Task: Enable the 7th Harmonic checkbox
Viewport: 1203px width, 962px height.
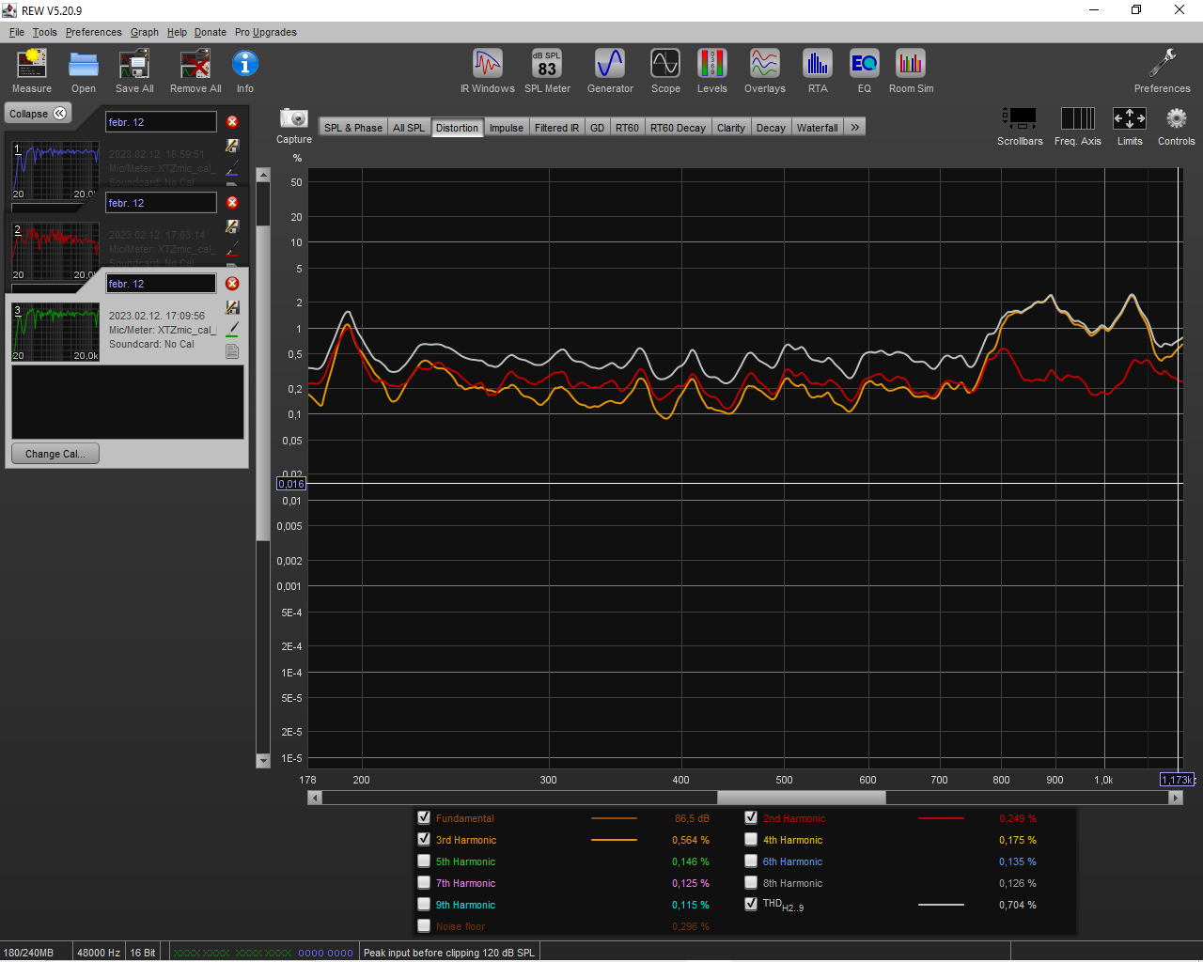Action: [x=424, y=882]
